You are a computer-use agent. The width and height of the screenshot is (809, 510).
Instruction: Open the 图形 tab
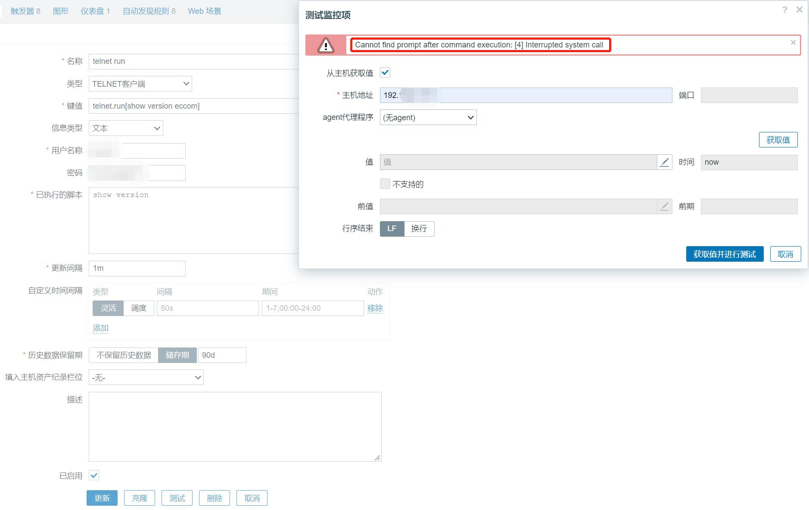(61, 11)
